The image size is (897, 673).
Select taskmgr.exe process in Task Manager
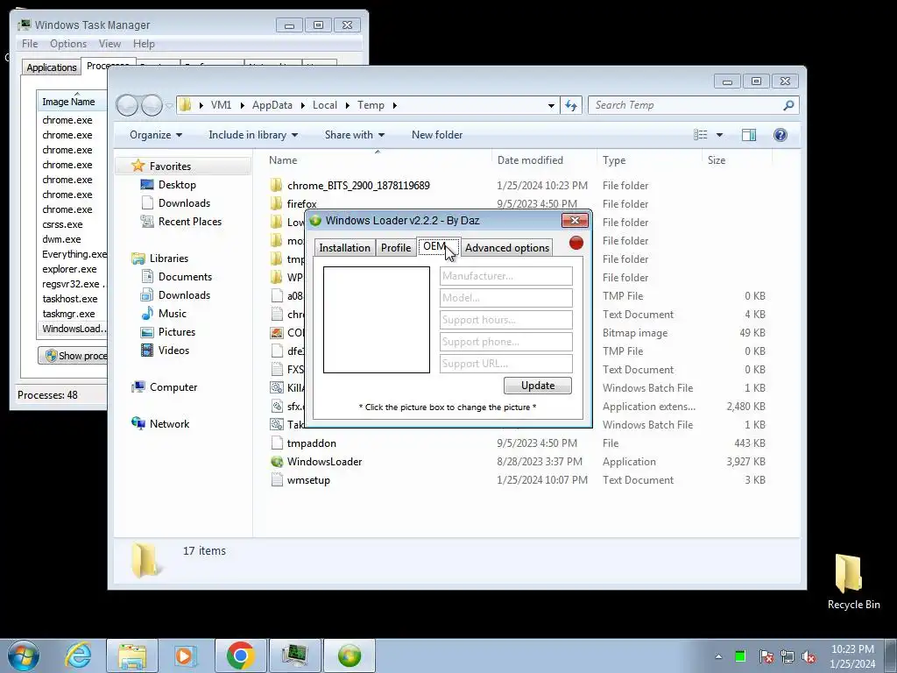(68, 314)
